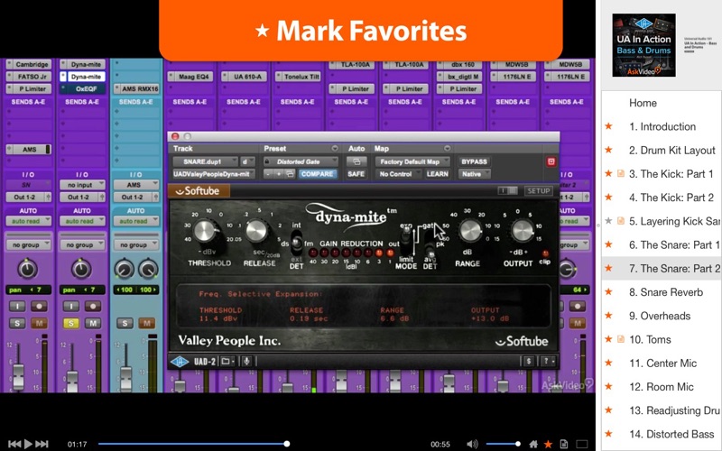Open the Factory Default Map dropdown
This screenshot has width=722, height=451.
(x=412, y=161)
